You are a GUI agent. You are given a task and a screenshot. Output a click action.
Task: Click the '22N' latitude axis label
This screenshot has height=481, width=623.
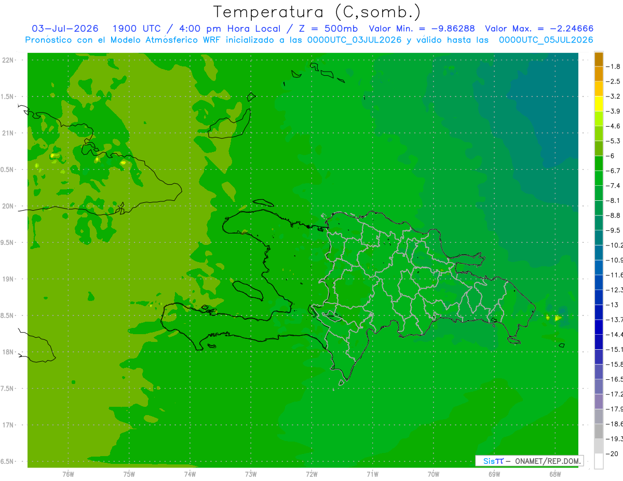tap(8, 60)
